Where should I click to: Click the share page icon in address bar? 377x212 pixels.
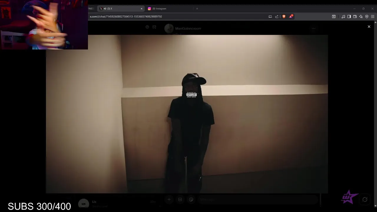pos(277,16)
